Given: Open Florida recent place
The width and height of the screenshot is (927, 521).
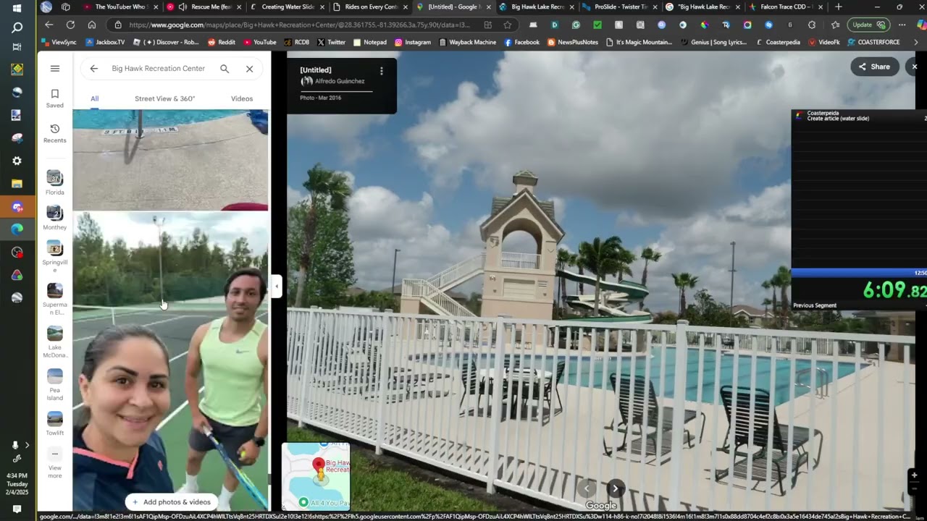Looking at the screenshot, I should 55,183.
